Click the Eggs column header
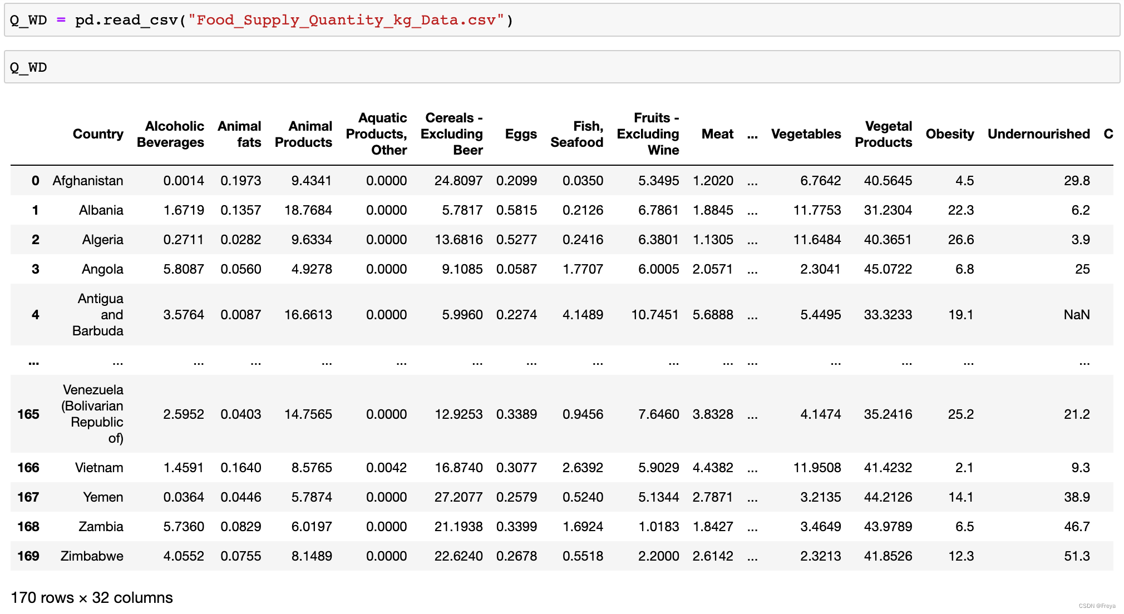The height and width of the screenshot is (614, 1124). [x=521, y=134]
